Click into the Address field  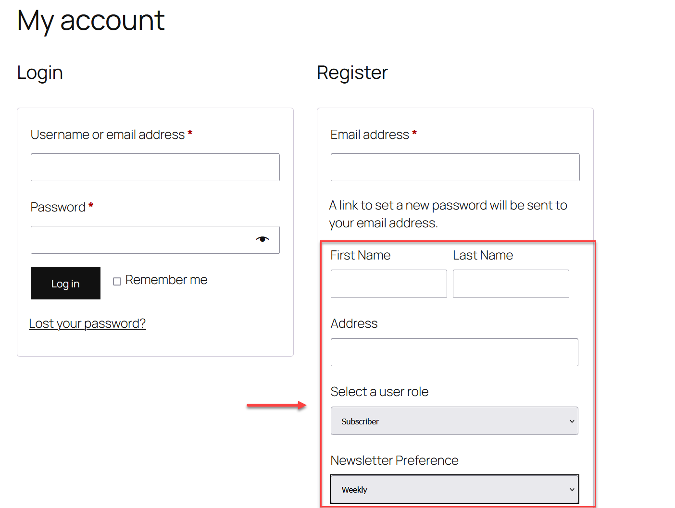(454, 352)
